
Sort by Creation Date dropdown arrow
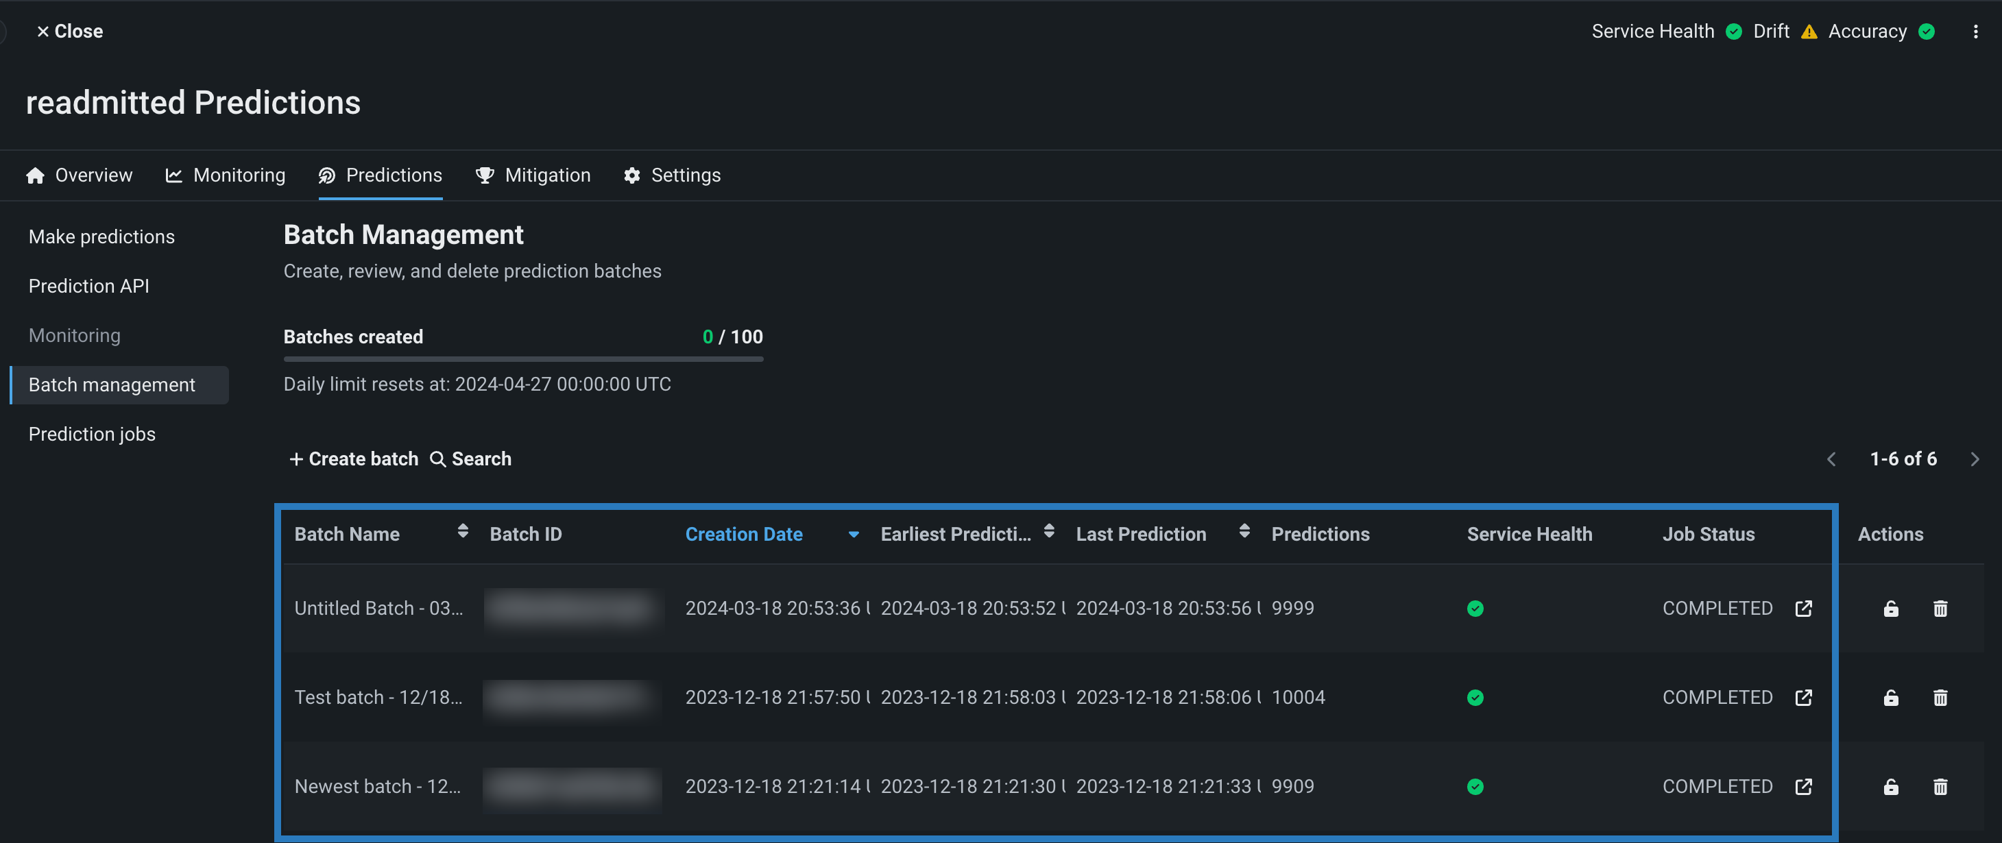tap(854, 535)
